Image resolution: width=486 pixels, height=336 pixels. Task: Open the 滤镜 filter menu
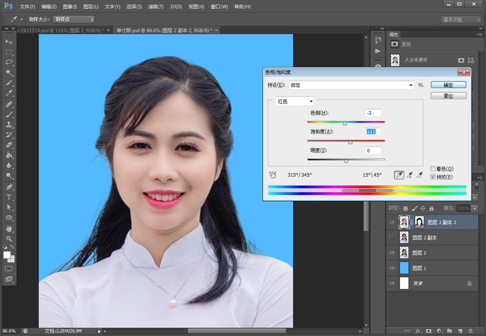(x=156, y=7)
